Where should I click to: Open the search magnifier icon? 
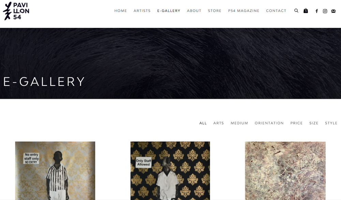(x=296, y=11)
